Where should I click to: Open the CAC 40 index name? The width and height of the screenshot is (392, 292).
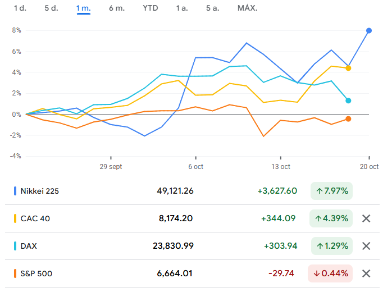click(34, 218)
